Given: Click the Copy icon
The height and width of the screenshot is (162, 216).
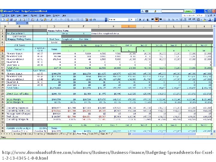Looking at the screenshot, I should [41, 20].
